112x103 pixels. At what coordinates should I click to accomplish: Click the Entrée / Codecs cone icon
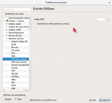7,21
